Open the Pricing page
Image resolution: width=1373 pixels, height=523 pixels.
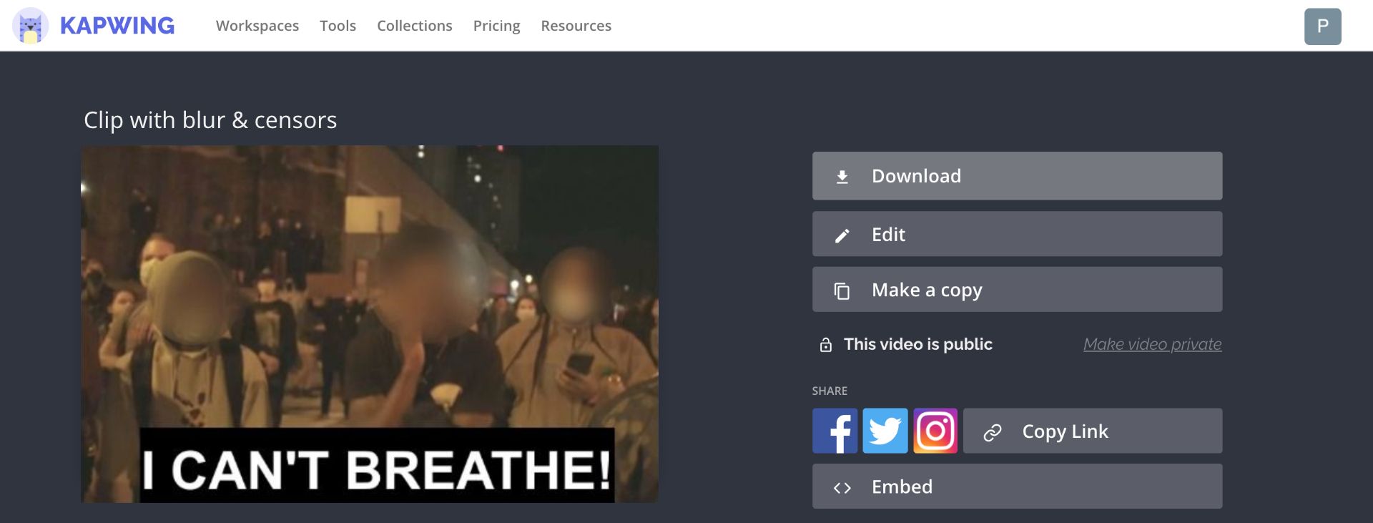[x=496, y=26]
